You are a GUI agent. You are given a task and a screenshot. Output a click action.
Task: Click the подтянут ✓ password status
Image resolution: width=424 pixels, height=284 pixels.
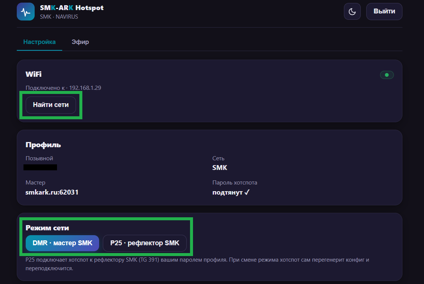pos(231,192)
